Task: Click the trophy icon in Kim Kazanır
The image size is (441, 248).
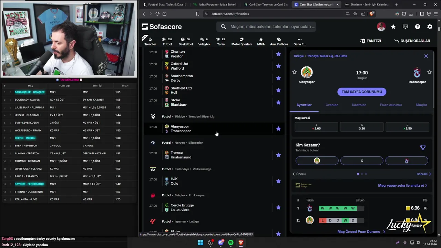Action: (423, 147)
